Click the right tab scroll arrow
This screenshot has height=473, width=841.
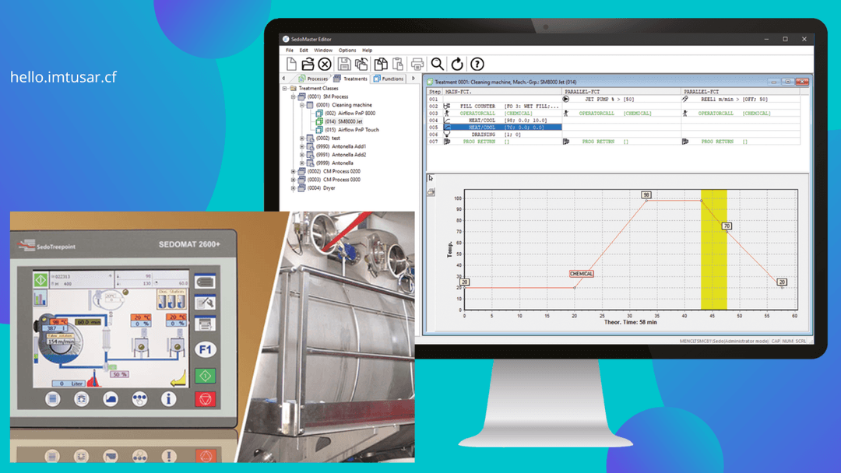(x=413, y=79)
